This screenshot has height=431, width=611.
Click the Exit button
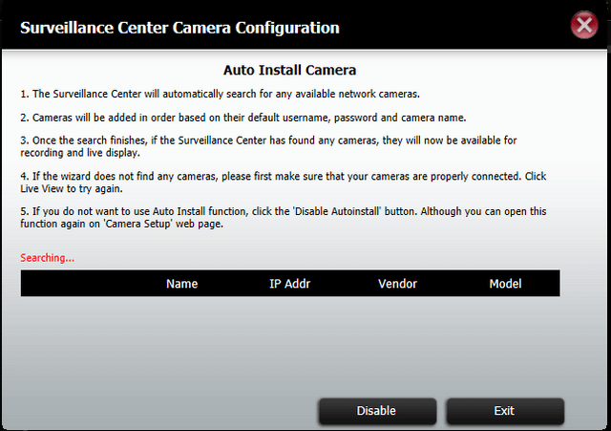pyautogui.click(x=505, y=411)
